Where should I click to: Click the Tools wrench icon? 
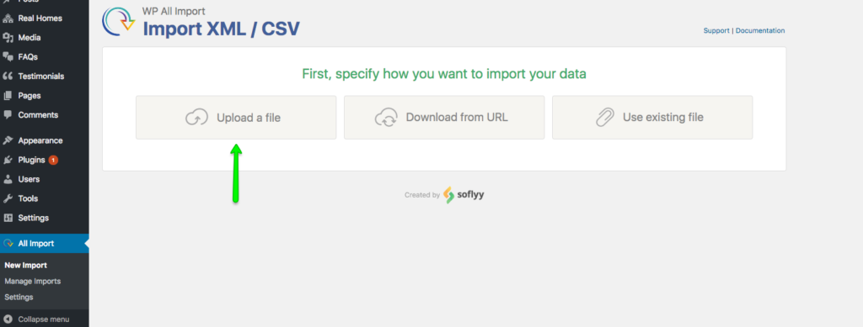8,198
